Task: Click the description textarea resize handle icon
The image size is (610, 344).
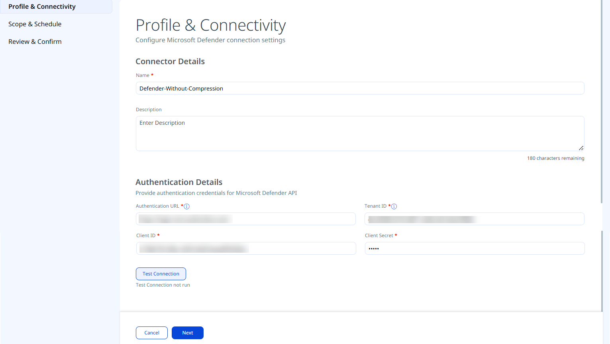Action: [x=581, y=148]
